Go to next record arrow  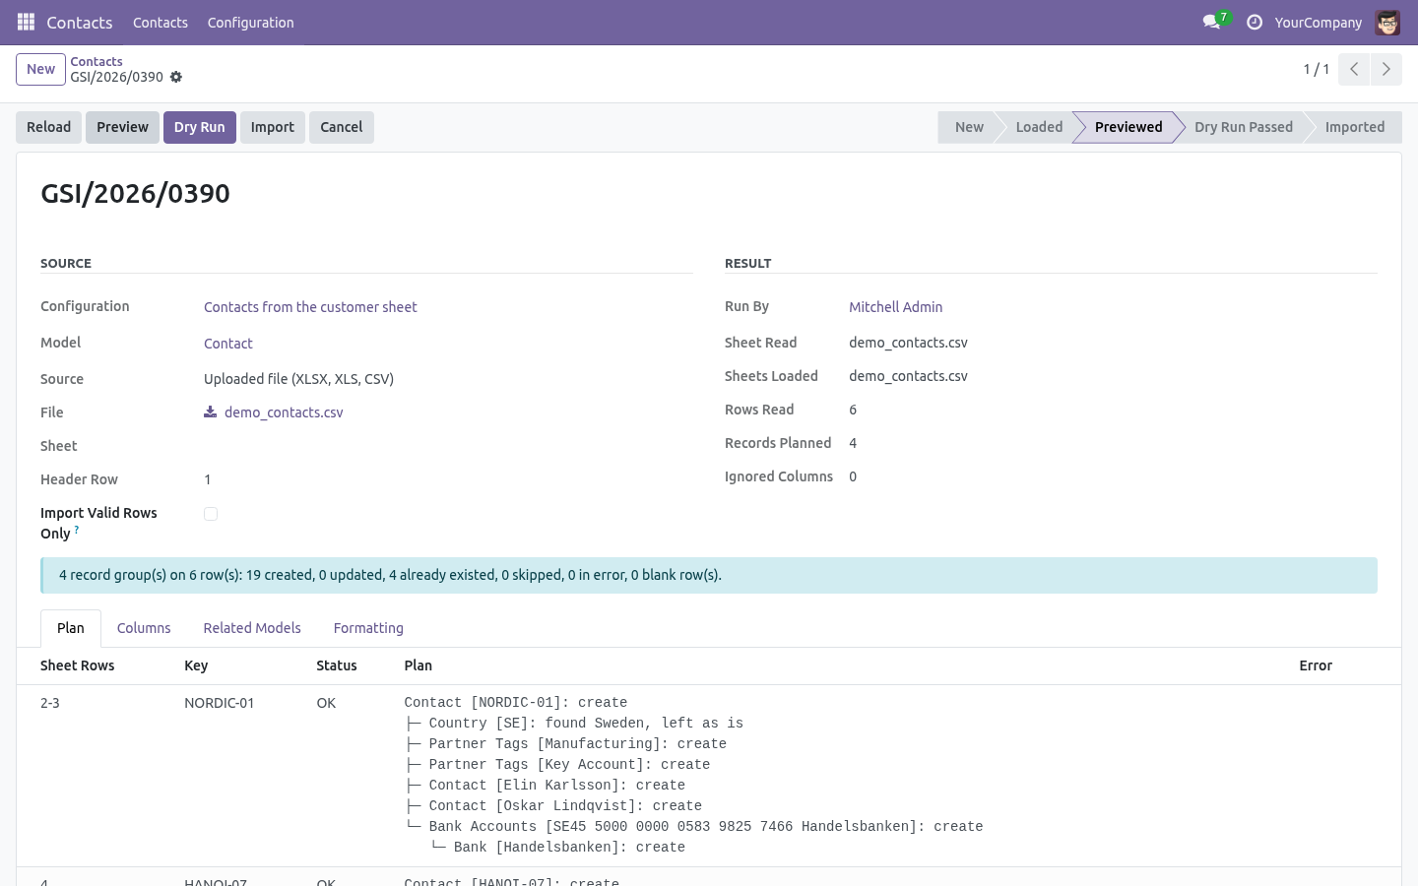(1386, 69)
